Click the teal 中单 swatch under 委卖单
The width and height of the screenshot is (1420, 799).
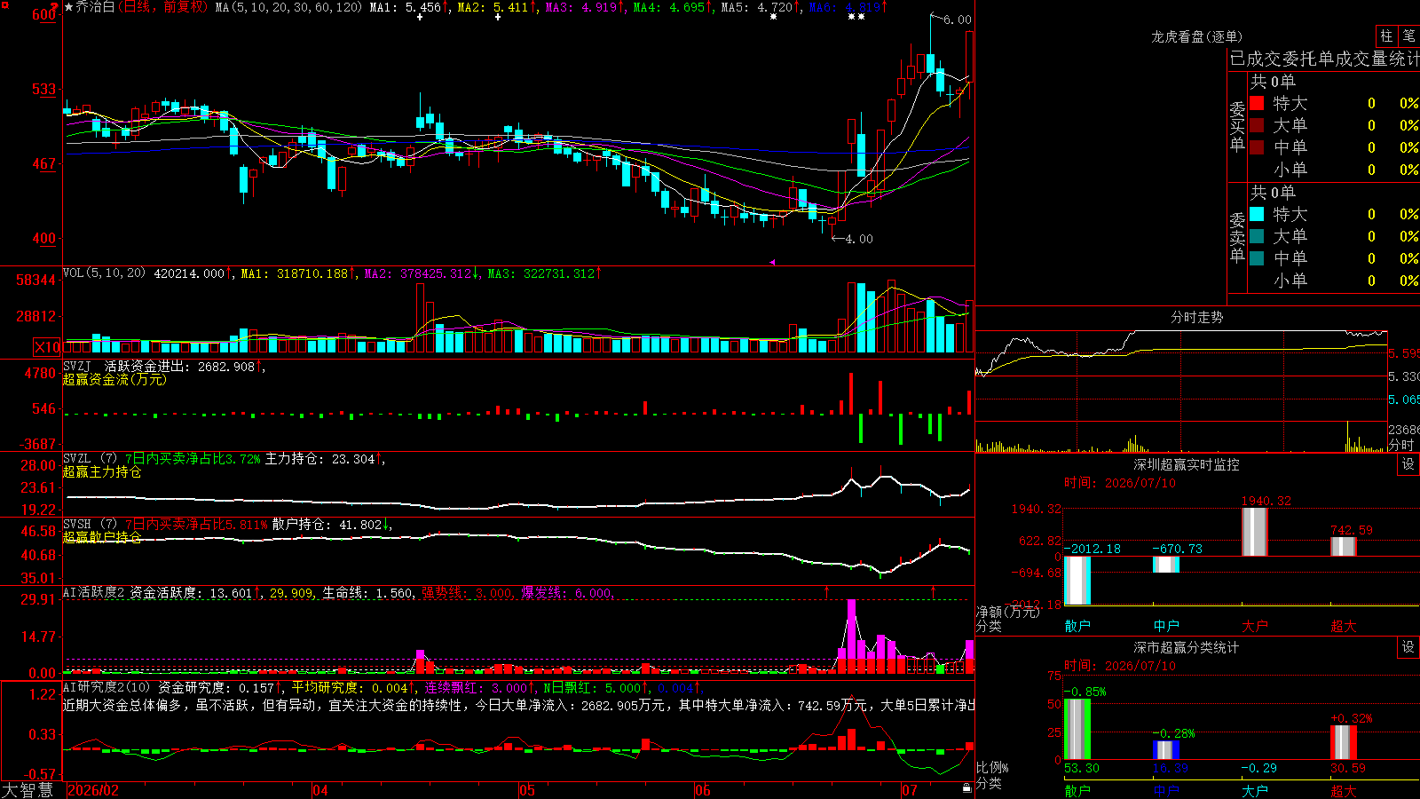pos(1257,257)
